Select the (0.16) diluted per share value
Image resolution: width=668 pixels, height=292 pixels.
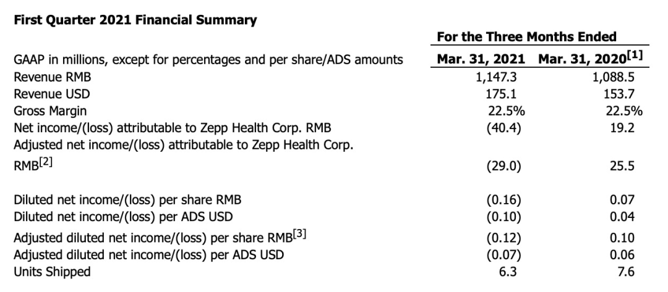[503, 201]
